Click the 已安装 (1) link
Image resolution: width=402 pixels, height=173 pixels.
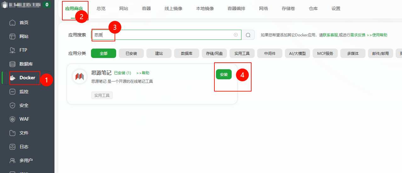point(122,73)
